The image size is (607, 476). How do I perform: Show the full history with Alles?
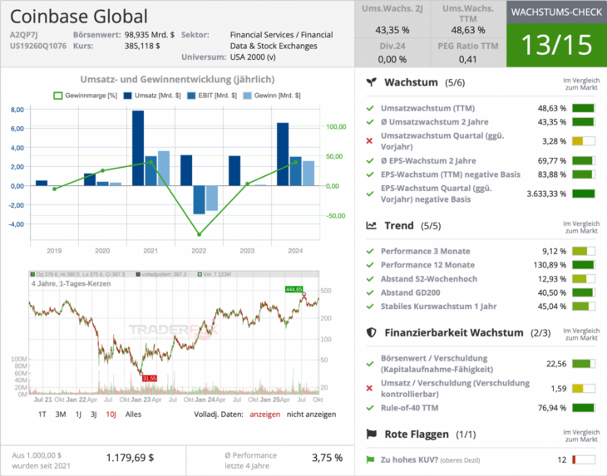133,414
